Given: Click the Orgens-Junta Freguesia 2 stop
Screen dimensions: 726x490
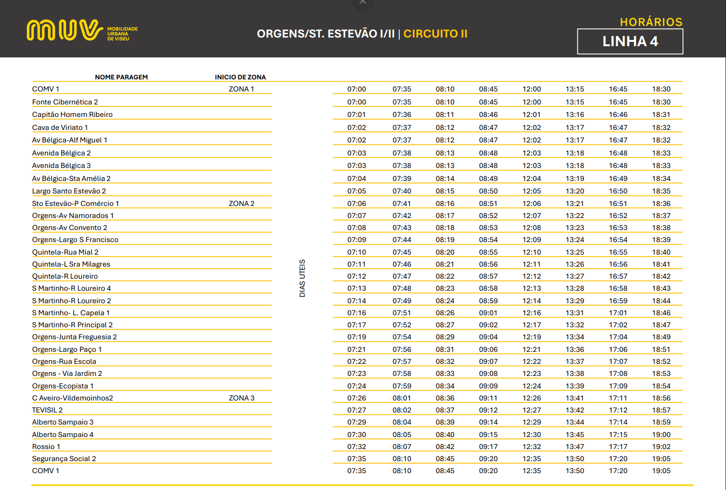Looking at the screenshot, I should pyautogui.click(x=75, y=337).
